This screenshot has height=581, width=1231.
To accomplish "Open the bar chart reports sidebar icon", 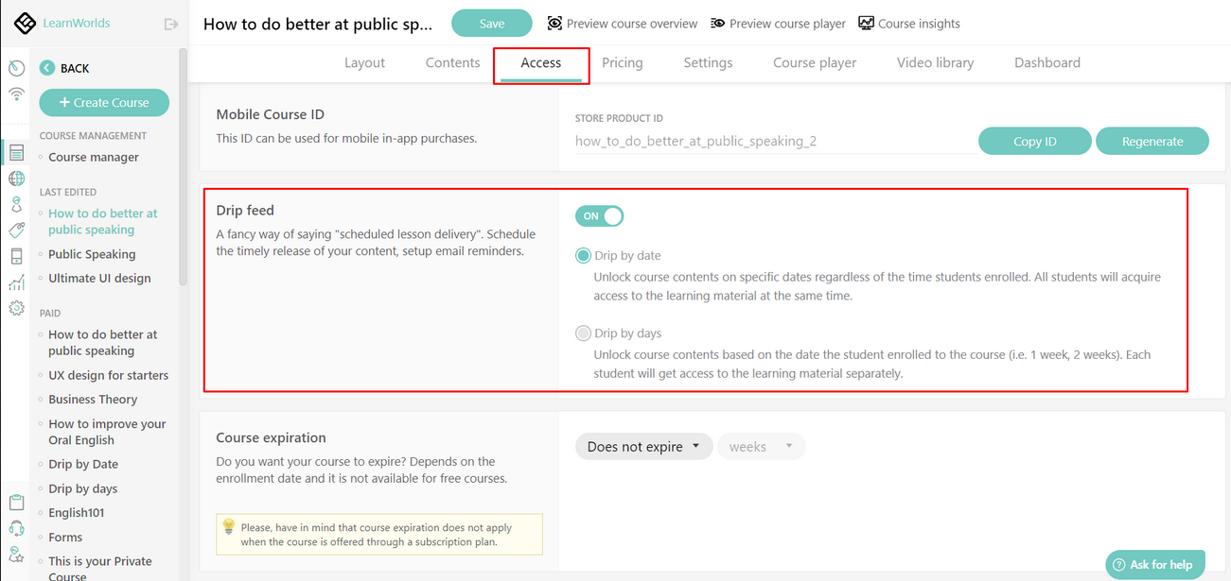I will pyautogui.click(x=16, y=282).
